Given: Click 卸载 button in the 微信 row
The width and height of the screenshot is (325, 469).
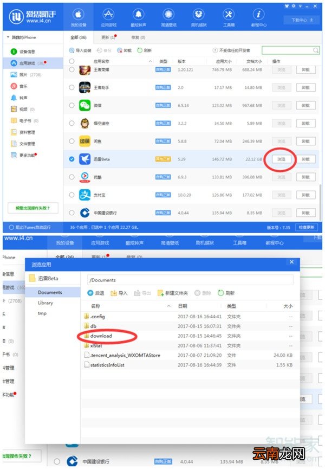Looking at the screenshot, I should (305, 105).
